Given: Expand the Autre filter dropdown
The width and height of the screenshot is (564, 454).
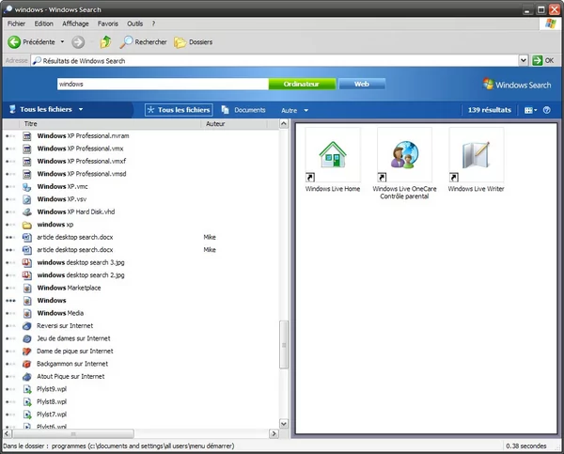Looking at the screenshot, I should point(306,110).
